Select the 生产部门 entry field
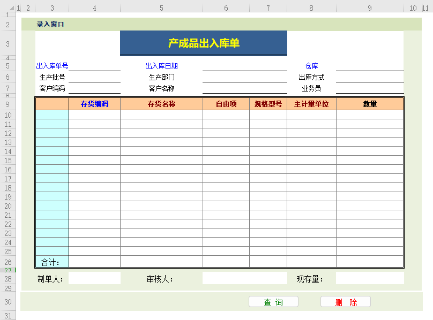Screen dimensions: 433x320 coord(244,77)
